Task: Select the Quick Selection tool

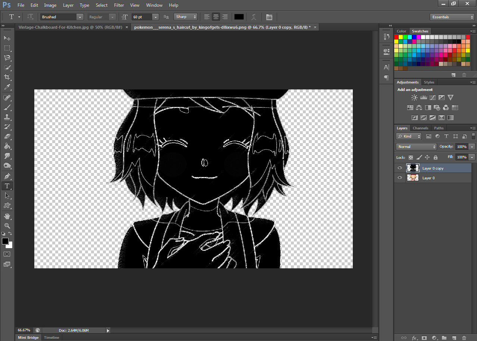Action: pos(7,67)
